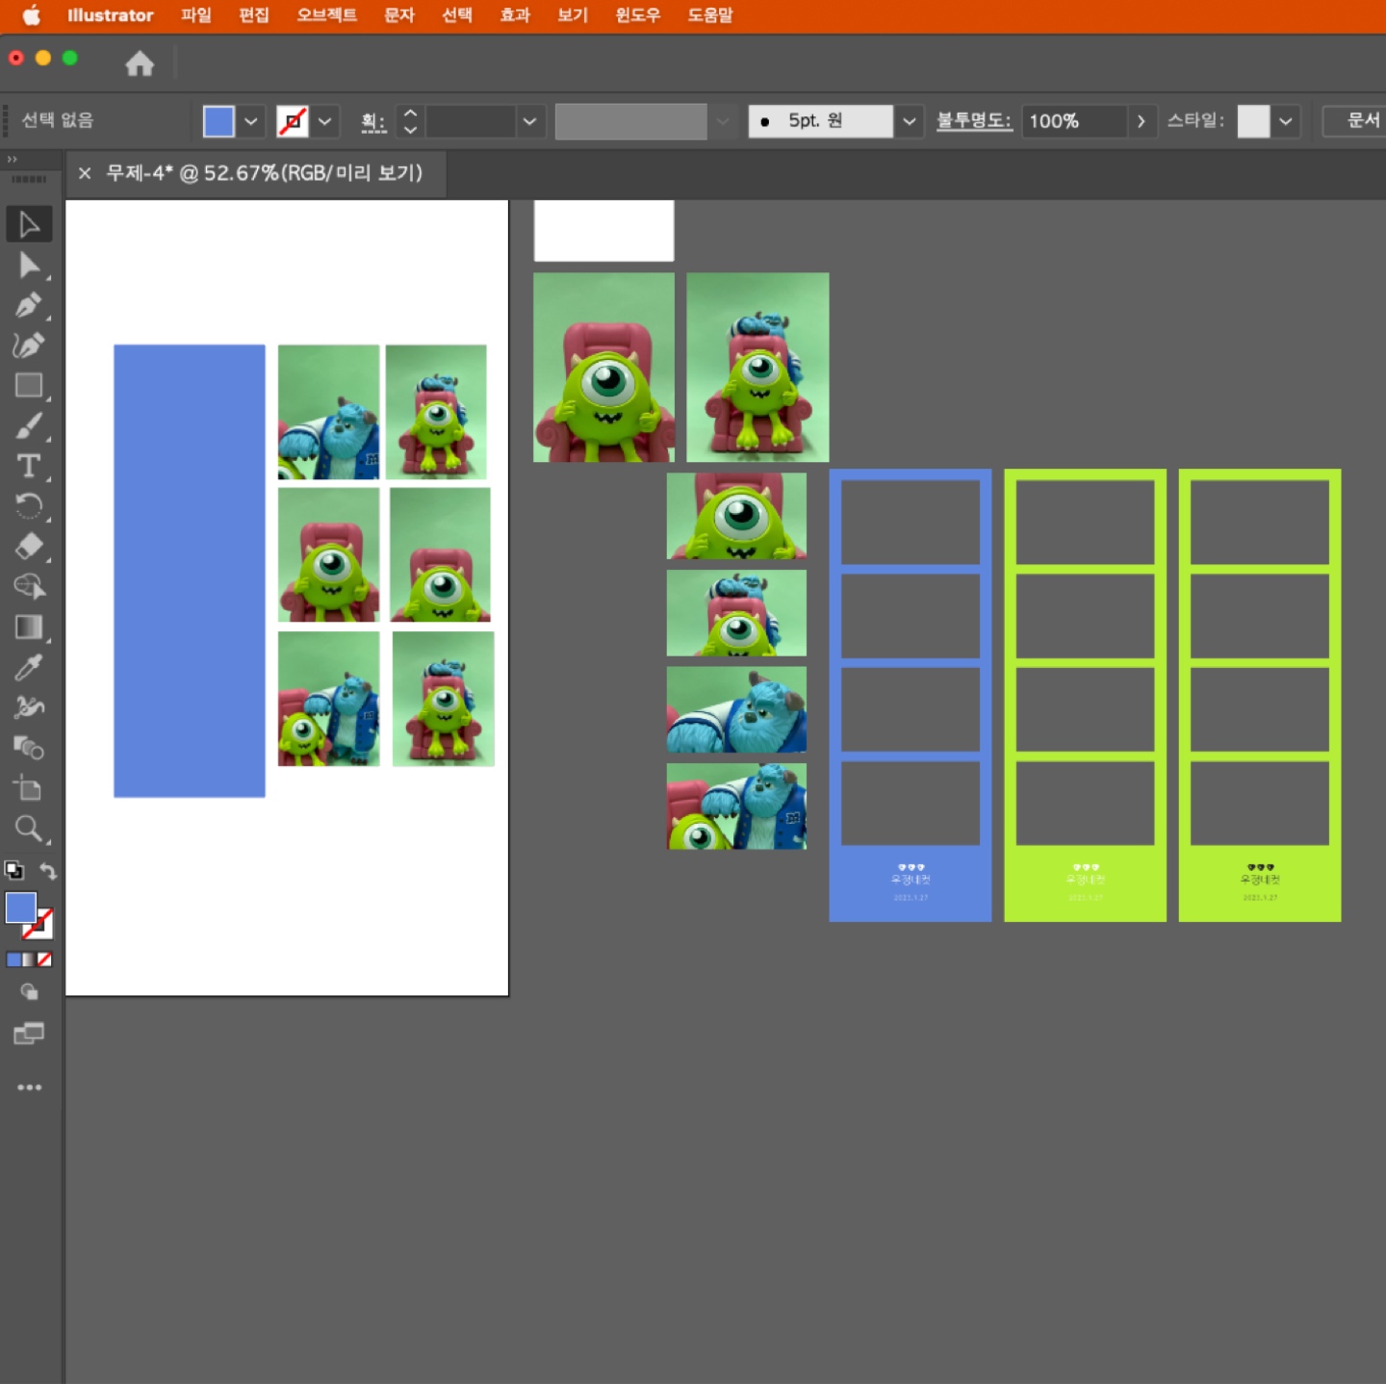
Task: Select the Rotate tool
Action: coord(29,506)
